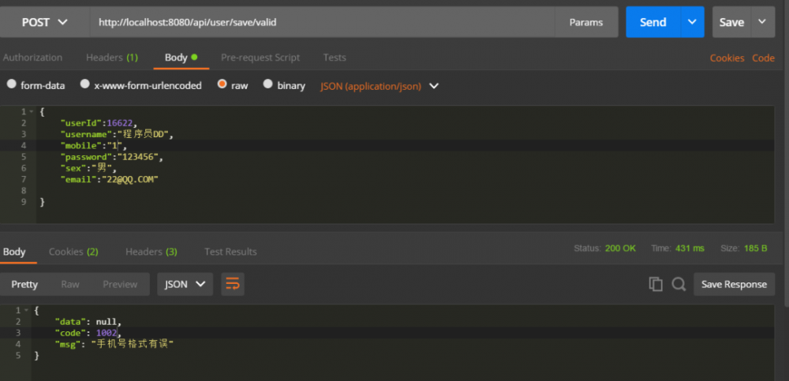Screen dimensions: 789x381
Task: Expand the Save button dropdown arrow
Action: coord(762,22)
